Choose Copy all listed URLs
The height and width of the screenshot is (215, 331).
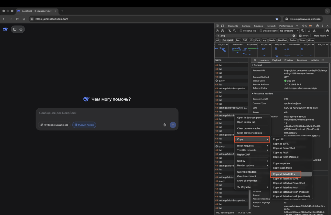click(291, 174)
